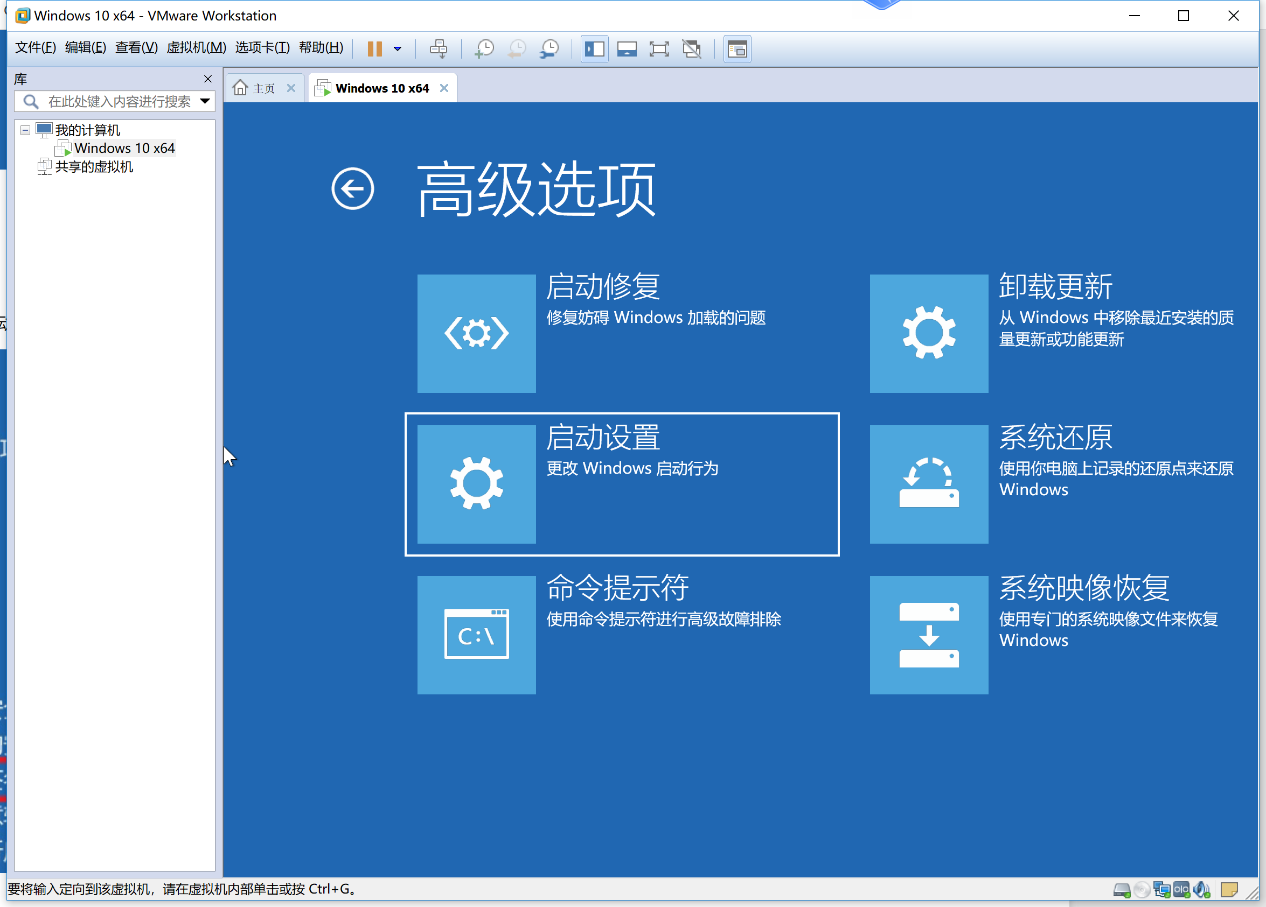Viewport: 1266px width, 907px height.
Task: Collapse the 我的计算机 tree node
Action: pos(25,130)
